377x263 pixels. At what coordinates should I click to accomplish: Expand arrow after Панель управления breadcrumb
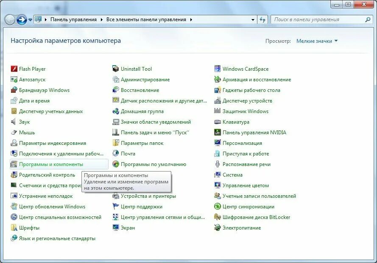[102, 20]
